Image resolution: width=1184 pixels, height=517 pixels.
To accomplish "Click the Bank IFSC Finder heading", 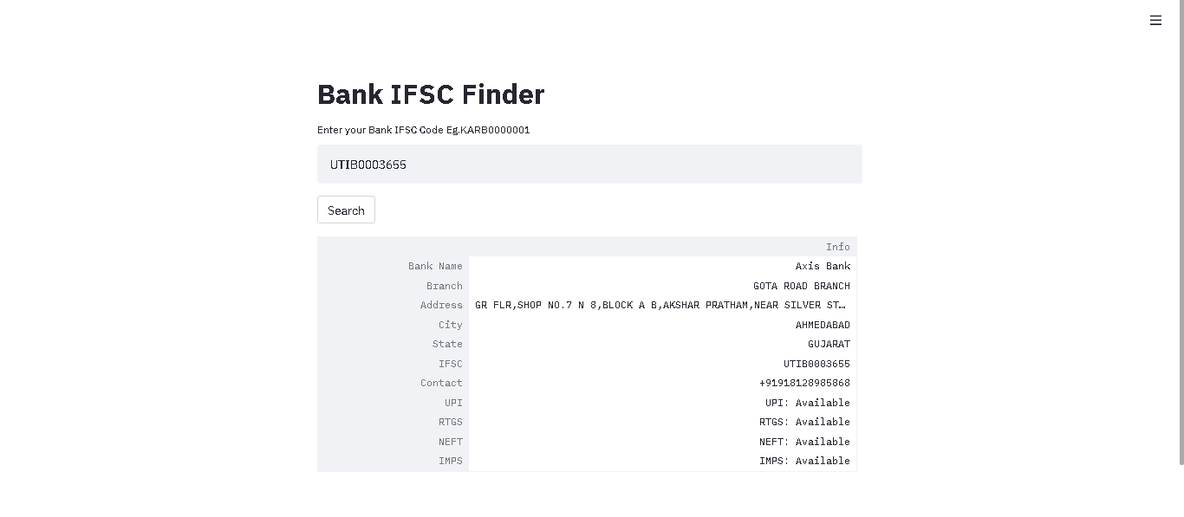I will tap(431, 94).
